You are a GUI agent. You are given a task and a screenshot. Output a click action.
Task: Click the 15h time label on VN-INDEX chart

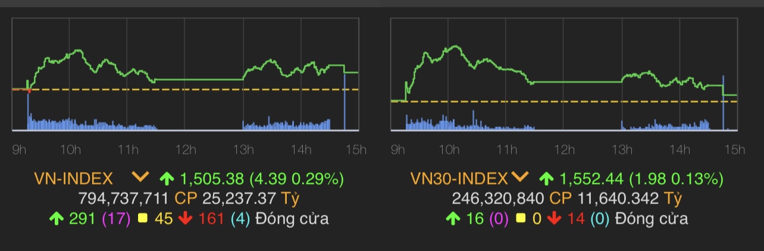pyautogui.click(x=356, y=150)
